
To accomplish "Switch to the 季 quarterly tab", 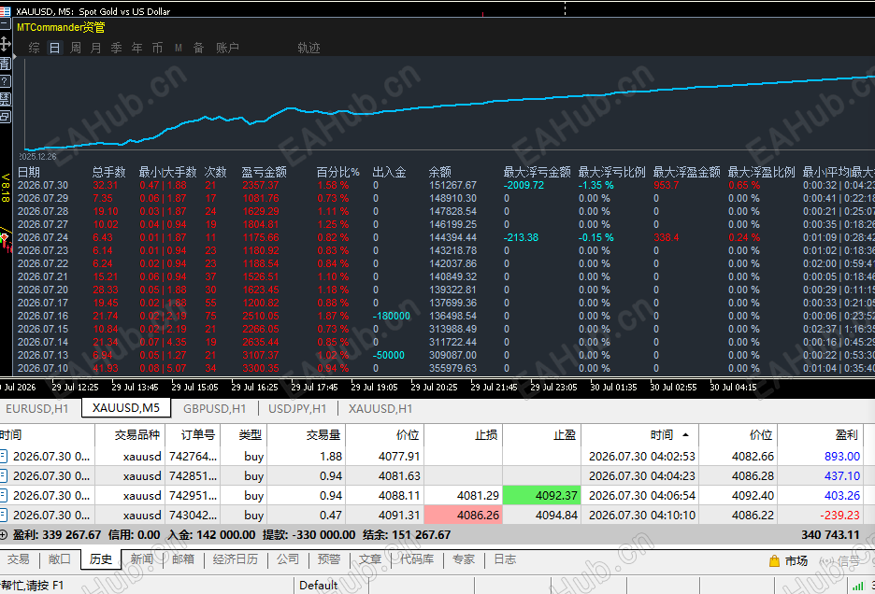I will coord(116,48).
